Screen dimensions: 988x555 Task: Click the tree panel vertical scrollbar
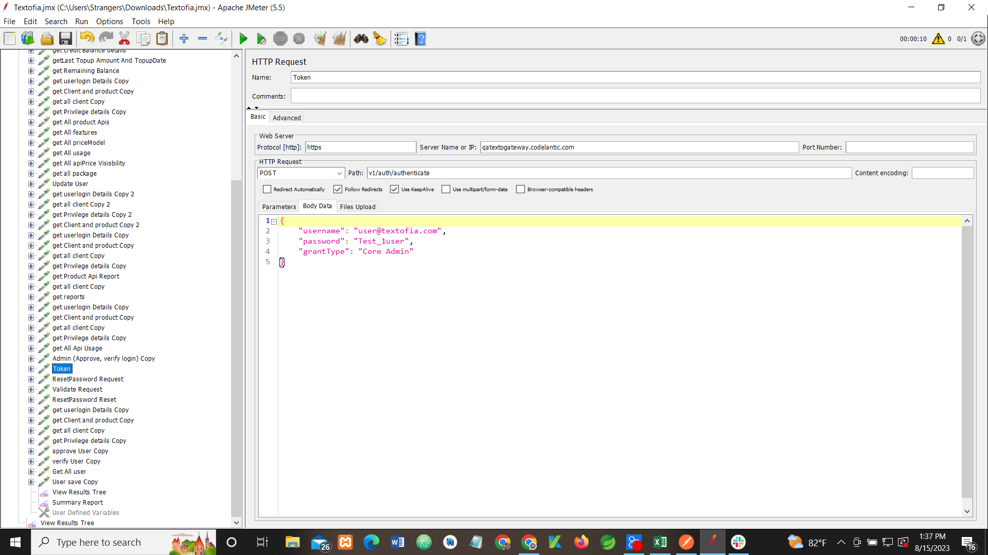236,348
